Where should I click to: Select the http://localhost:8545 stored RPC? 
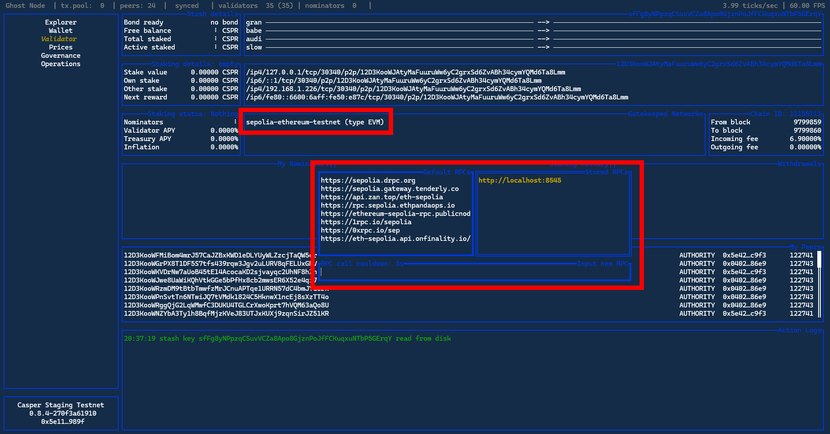pyautogui.click(x=520, y=180)
